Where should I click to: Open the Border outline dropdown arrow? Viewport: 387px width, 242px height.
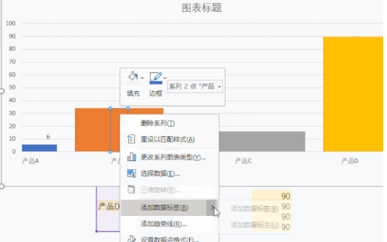165,78
